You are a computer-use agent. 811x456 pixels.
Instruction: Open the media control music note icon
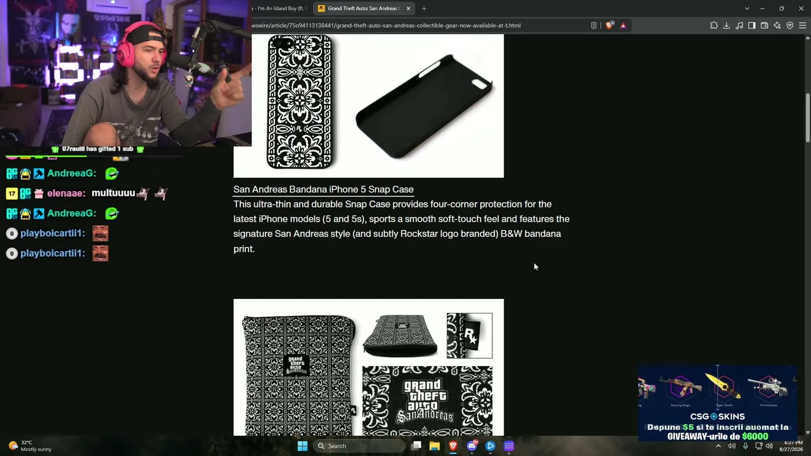click(x=739, y=25)
